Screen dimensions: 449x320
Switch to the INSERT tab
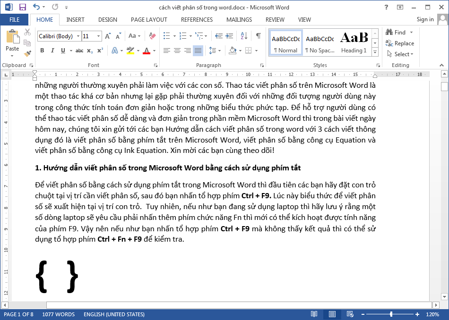pyautogui.click(x=75, y=20)
